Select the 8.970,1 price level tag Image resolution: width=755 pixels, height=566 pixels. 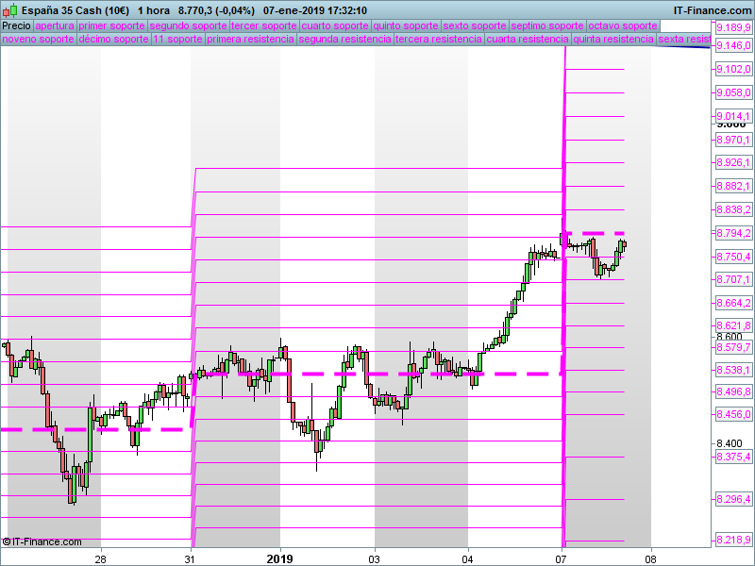(733, 140)
